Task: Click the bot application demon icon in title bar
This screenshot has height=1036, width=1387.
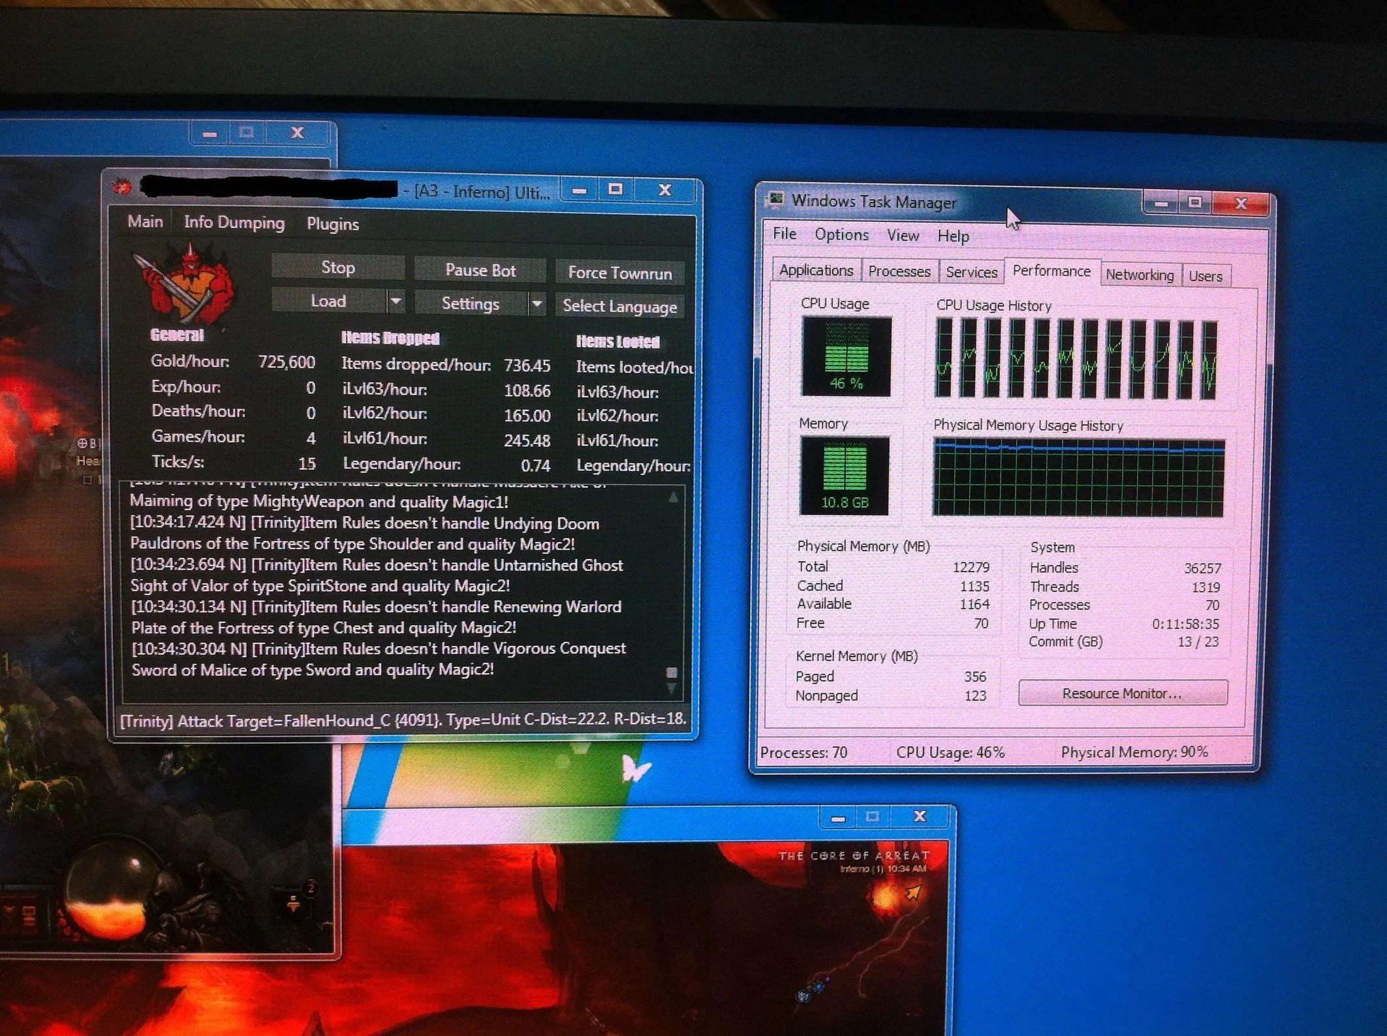Action: 123,187
